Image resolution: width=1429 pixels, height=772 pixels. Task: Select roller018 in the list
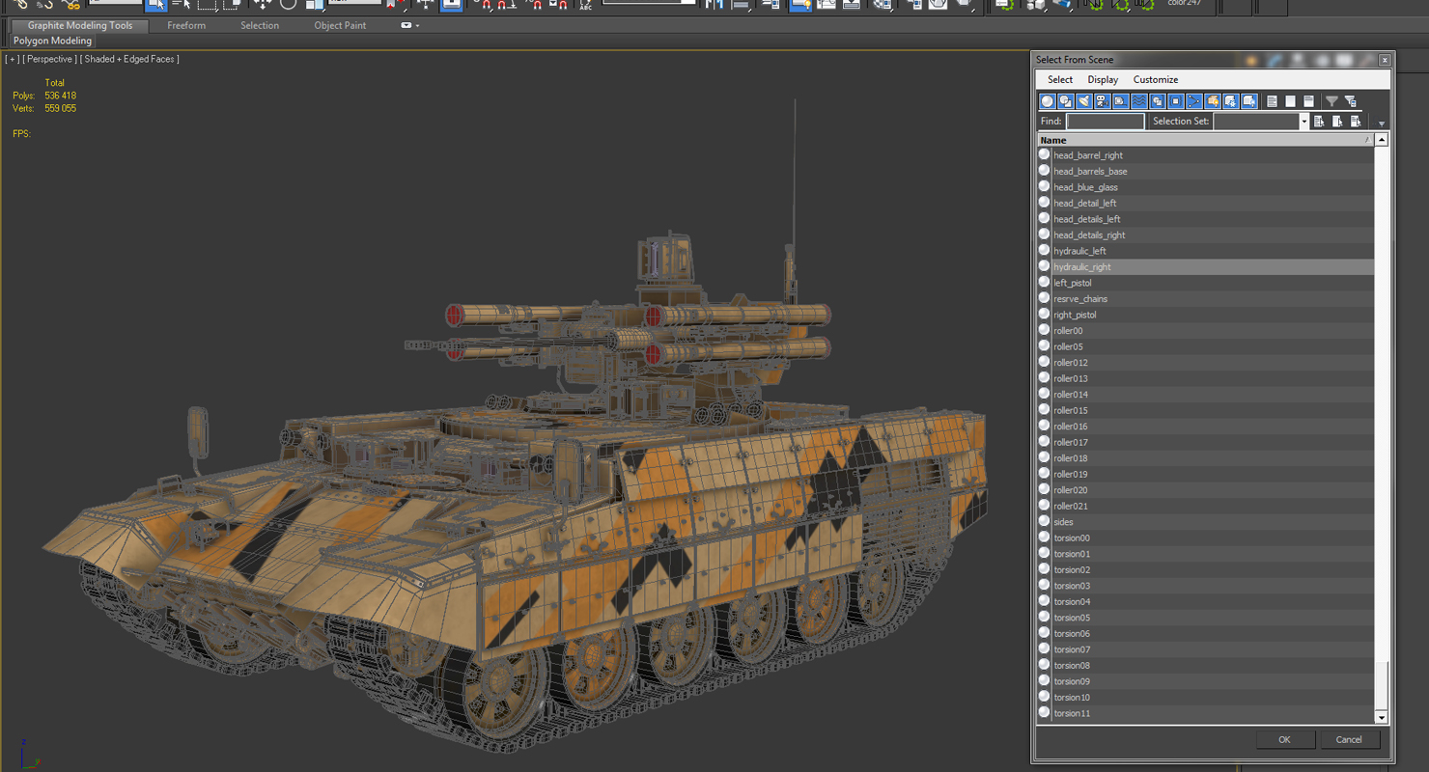coord(1205,457)
